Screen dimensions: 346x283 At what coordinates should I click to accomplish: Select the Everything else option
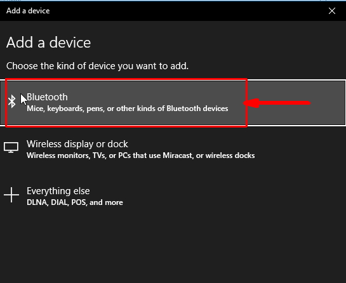point(173,197)
